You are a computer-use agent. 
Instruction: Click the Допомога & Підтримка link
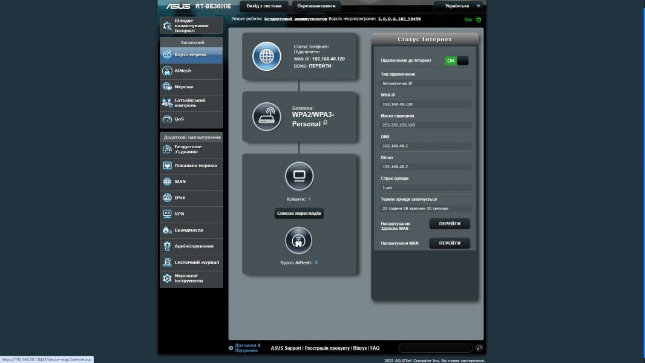[x=247, y=348]
